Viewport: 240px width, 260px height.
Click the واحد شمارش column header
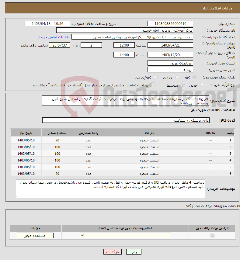click(89, 133)
